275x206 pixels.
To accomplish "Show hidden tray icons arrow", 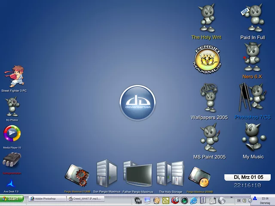I will 250,200.
